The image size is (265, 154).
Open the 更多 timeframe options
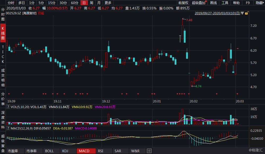click(108, 3)
